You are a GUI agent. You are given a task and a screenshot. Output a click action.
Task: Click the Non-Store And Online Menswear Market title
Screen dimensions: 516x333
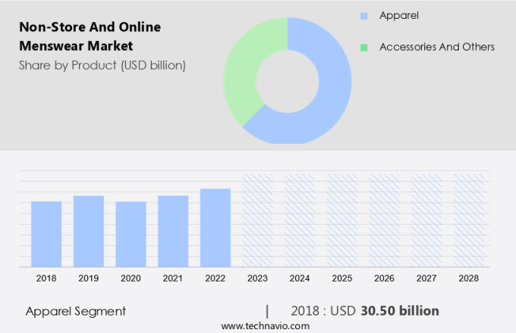(90, 36)
